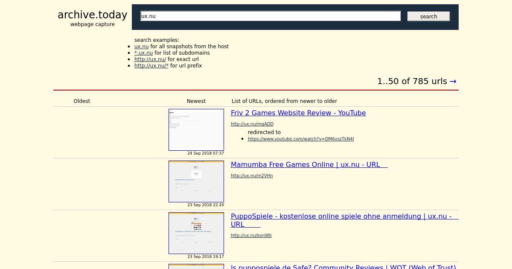This screenshot has height=269, width=512.
Task: Click the 23 Sep 2018 22:20 timestamp
Action: tap(206, 205)
